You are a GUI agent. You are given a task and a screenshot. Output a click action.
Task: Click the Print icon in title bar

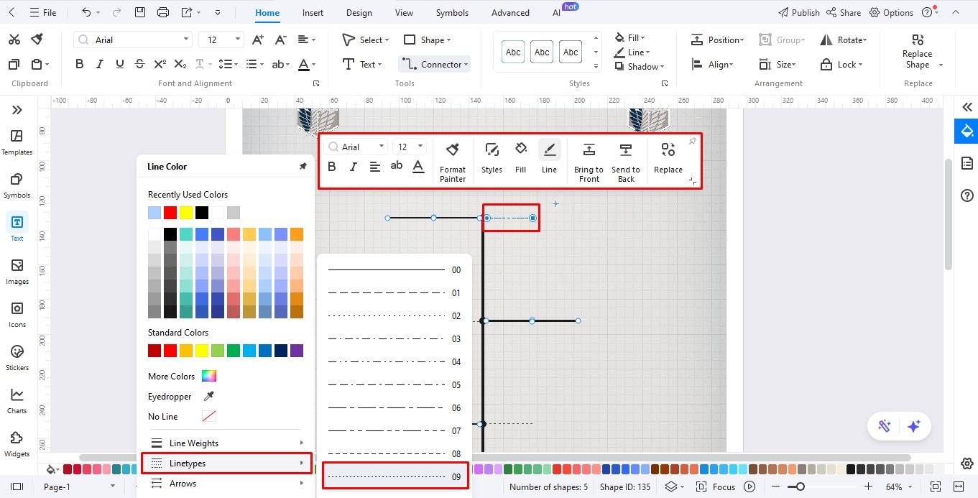163,12
